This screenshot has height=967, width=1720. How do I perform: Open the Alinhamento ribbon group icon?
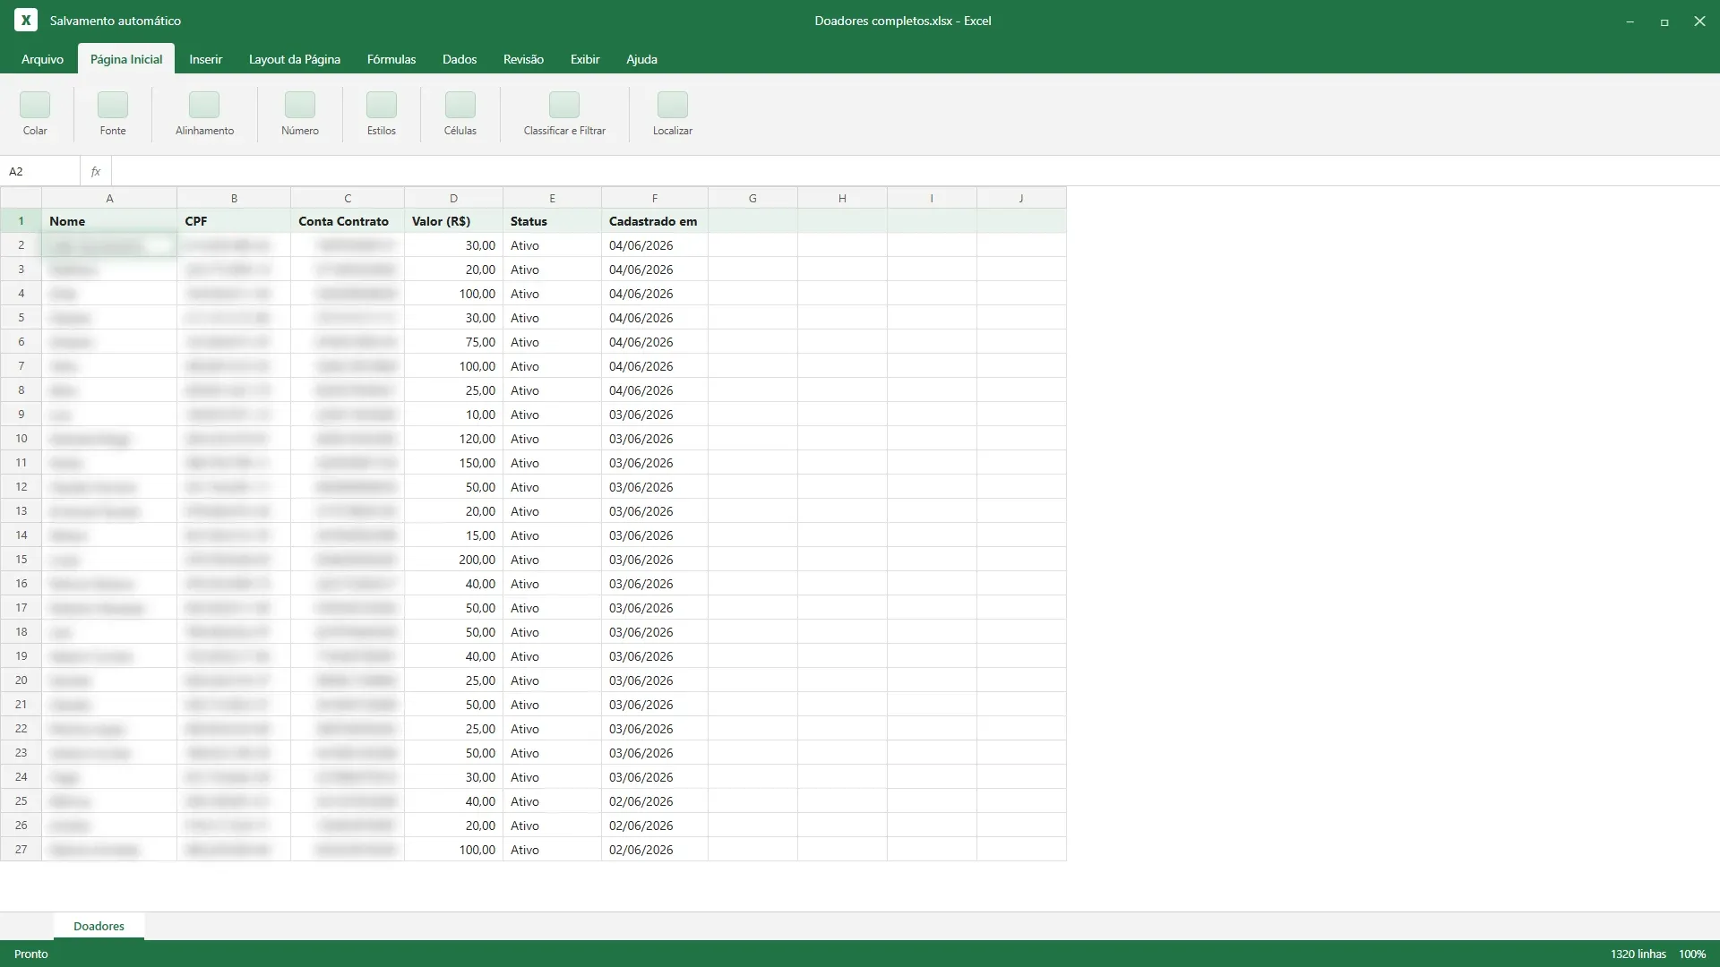tap(204, 106)
